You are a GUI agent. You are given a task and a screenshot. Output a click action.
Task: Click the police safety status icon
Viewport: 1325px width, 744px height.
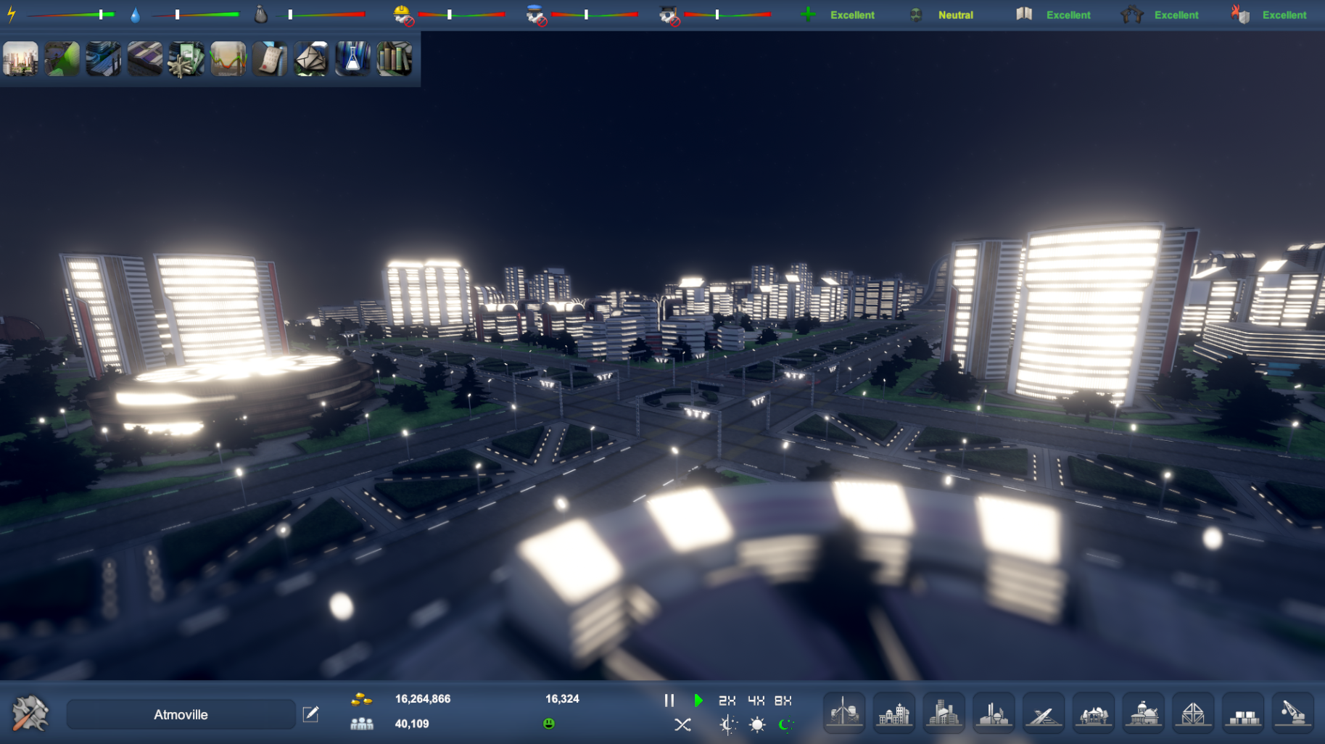click(x=1132, y=14)
